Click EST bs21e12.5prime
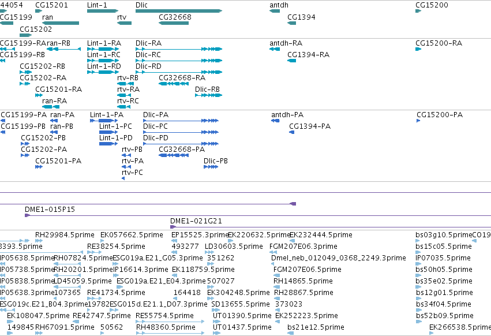The image size is (491, 336). (x=290, y=333)
